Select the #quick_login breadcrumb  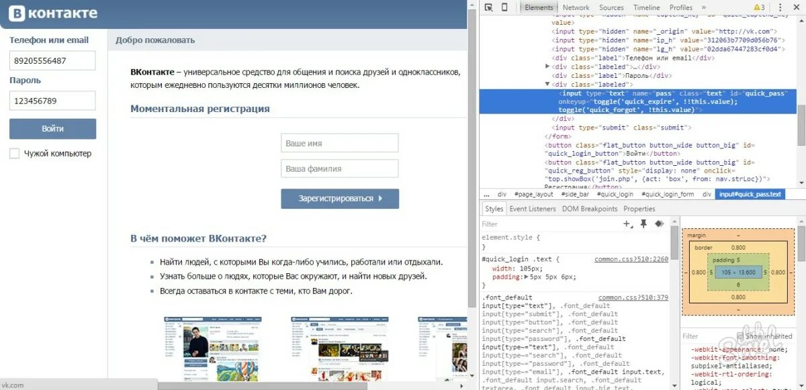pyautogui.click(x=614, y=194)
